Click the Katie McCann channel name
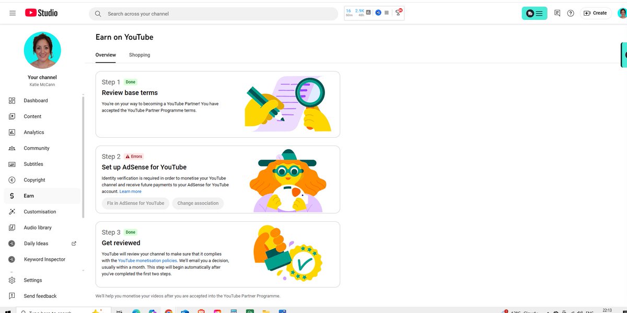 click(x=42, y=85)
